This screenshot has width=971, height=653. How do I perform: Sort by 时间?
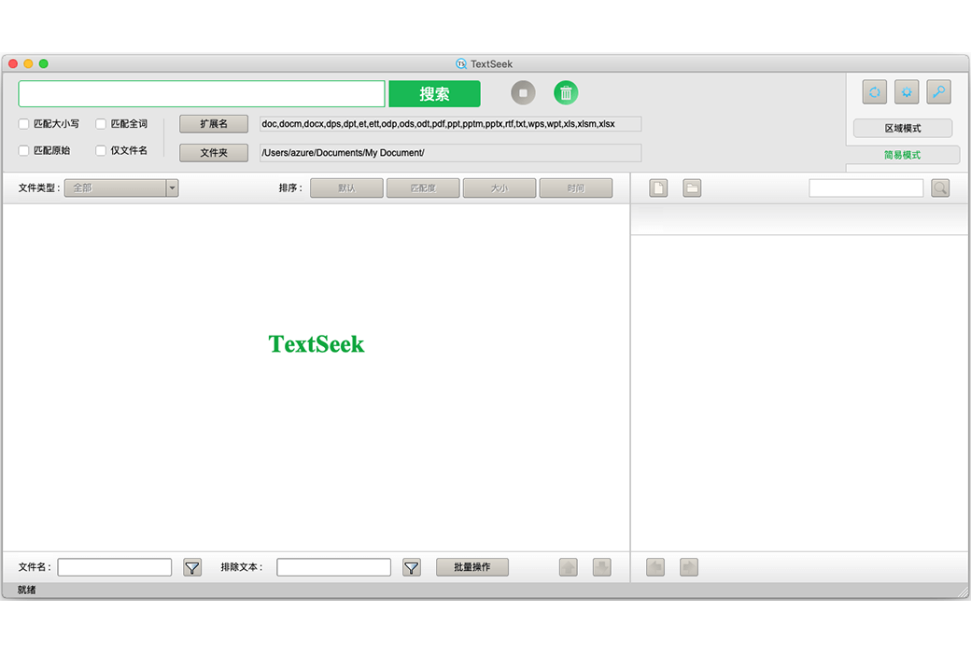(x=576, y=188)
